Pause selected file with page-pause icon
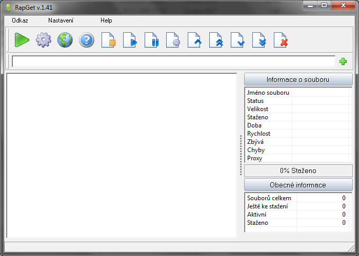 click(x=151, y=40)
